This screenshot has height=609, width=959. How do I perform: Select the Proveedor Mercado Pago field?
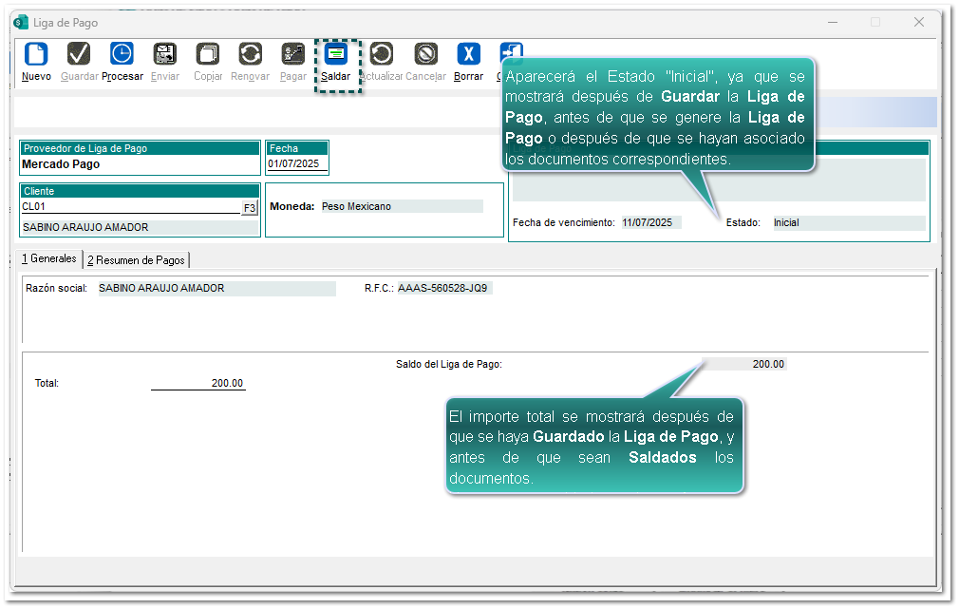tap(139, 164)
